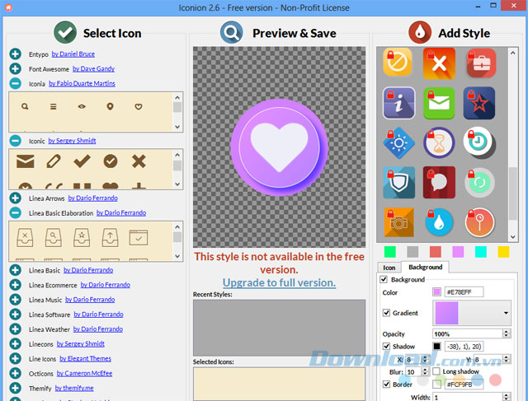Pick the pencil icon from the Iconic set

[x=54, y=161]
